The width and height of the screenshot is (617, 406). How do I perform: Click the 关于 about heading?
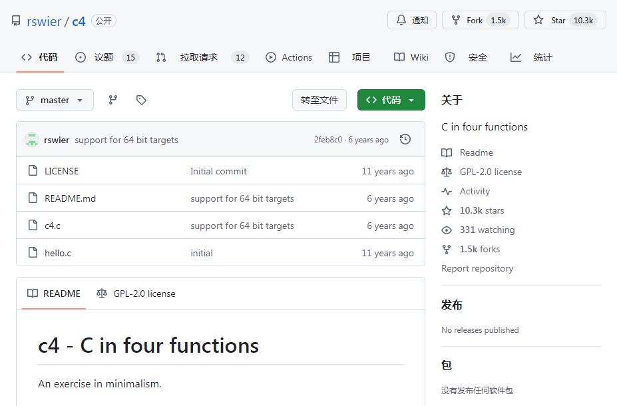click(452, 100)
